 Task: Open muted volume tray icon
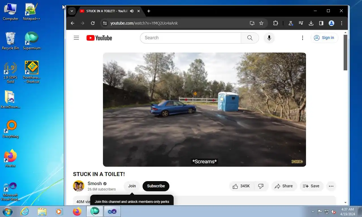tap(333, 212)
